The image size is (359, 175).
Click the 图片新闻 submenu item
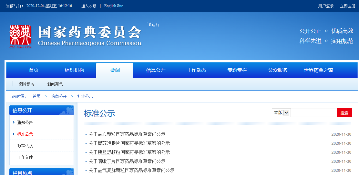pyautogui.click(x=26, y=84)
